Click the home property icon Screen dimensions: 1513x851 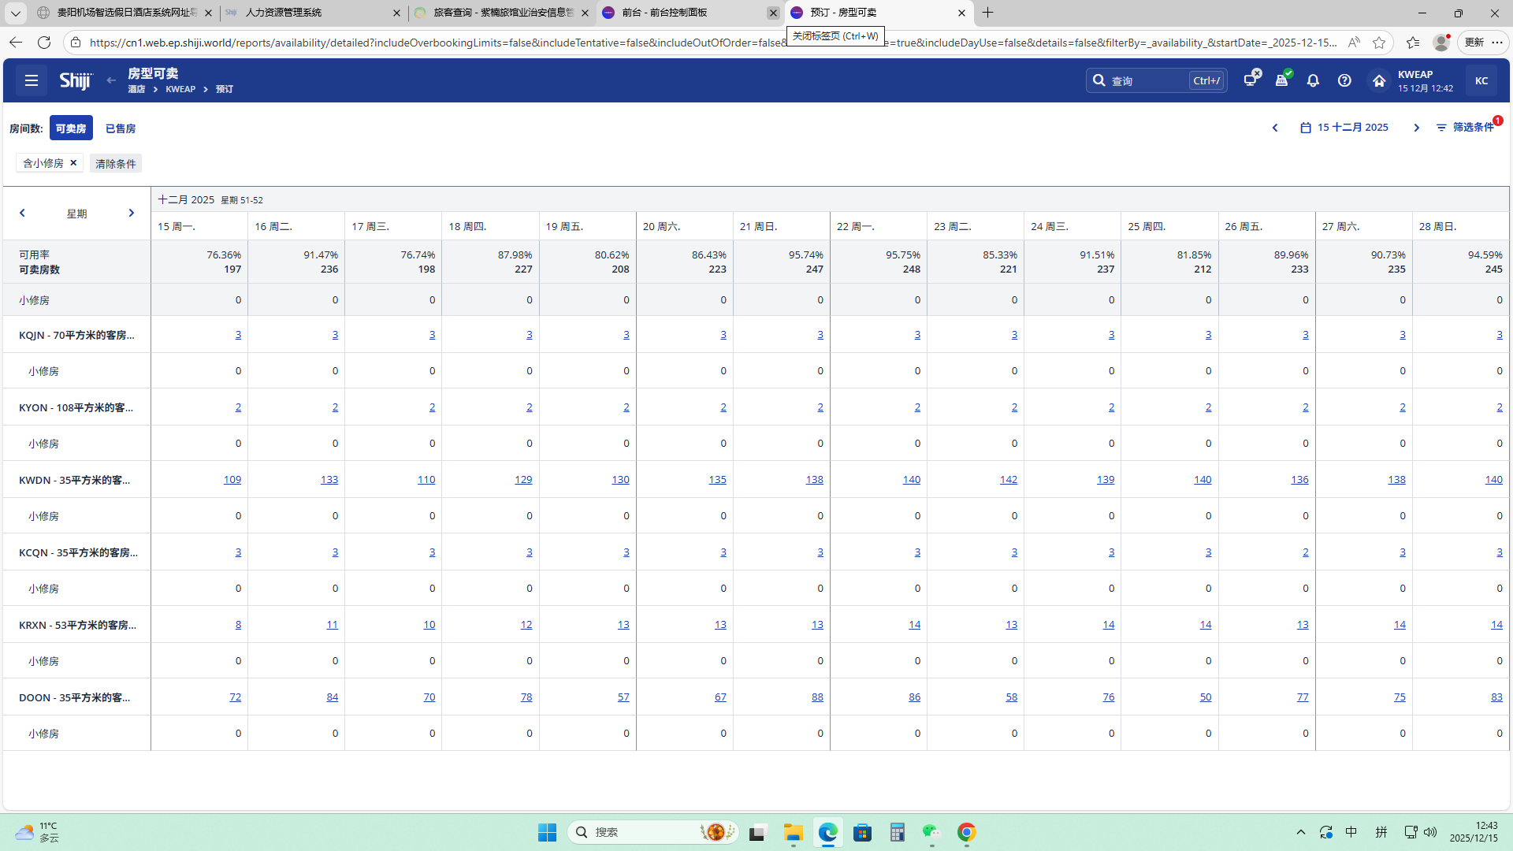point(1378,80)
